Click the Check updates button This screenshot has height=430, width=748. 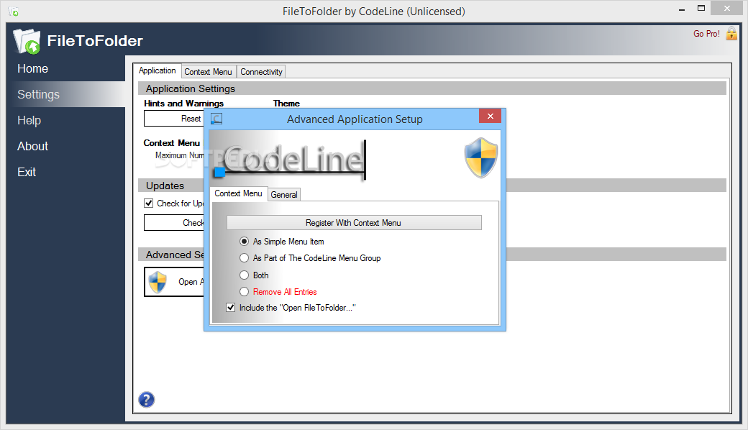pyautogui.click(x=174, y=223)
